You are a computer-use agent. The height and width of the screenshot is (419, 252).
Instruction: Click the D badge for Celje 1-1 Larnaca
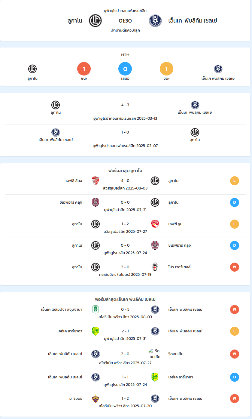[235, 377]
